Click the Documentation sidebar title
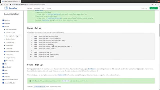Screen dimensions: 160x90 [x=11, y=14]
